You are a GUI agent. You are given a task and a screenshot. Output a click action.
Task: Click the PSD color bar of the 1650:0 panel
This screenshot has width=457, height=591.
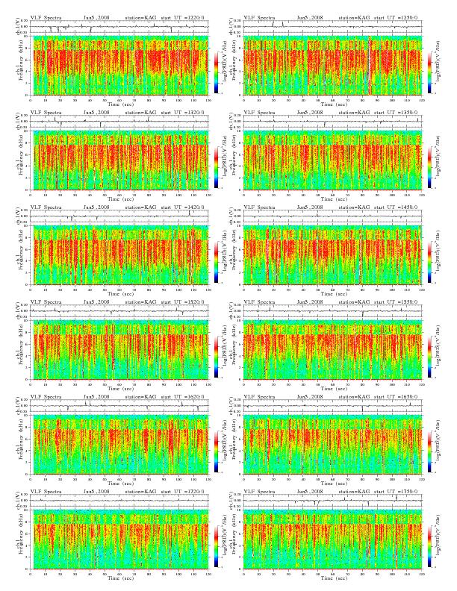pyautogui.click(x=429, y=451)
